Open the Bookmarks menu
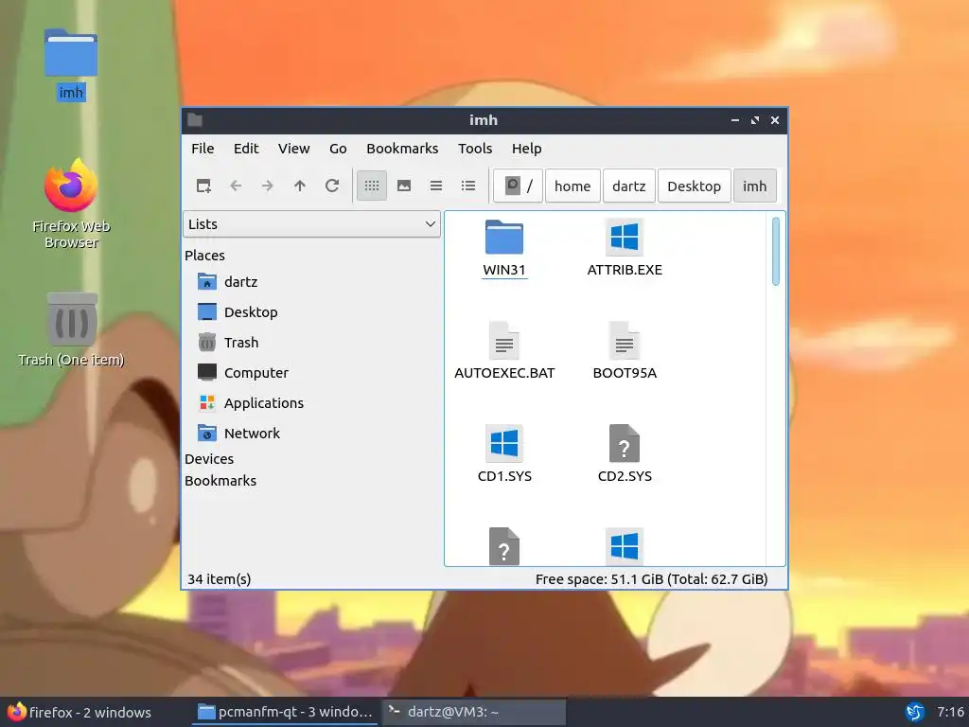969x727 pixels. [402, 149]
